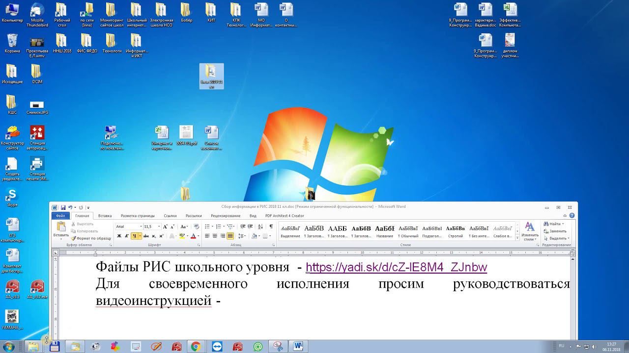This screenshot has width=629, height=353.
Task: Open the font size 11,5 dropdown
Action: click(159, 227)
